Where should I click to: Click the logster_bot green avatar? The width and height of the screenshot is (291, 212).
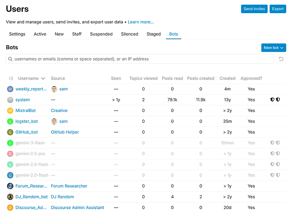[x=10, y=121]
